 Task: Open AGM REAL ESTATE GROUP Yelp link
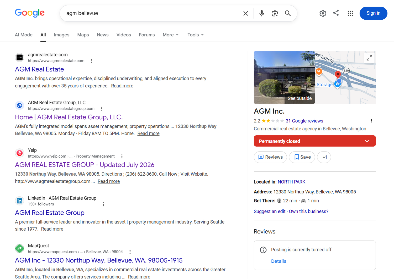pos(85,165)
